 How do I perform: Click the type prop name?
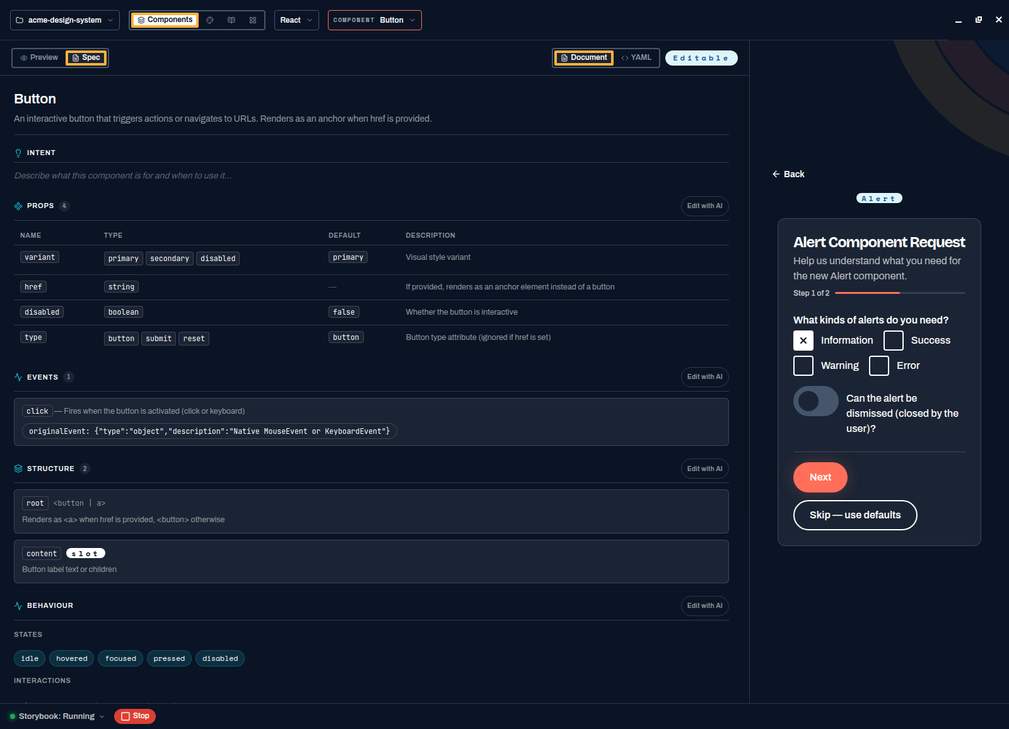pos(33,337)
